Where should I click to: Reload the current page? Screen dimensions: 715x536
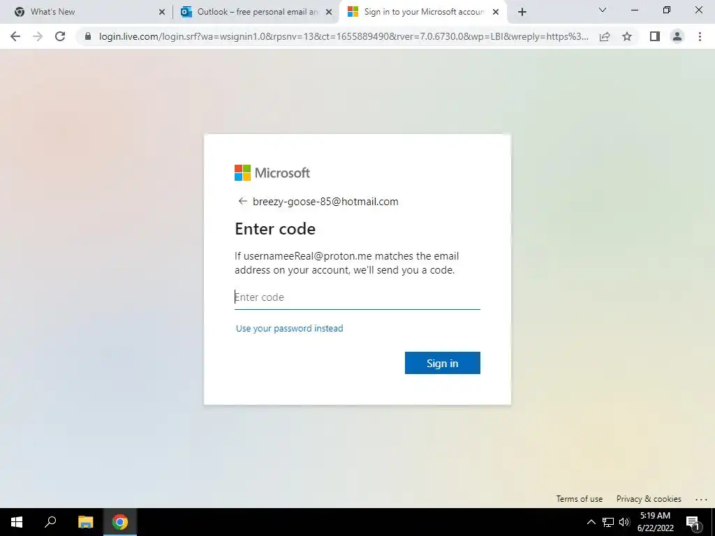(x=60, y=36)
